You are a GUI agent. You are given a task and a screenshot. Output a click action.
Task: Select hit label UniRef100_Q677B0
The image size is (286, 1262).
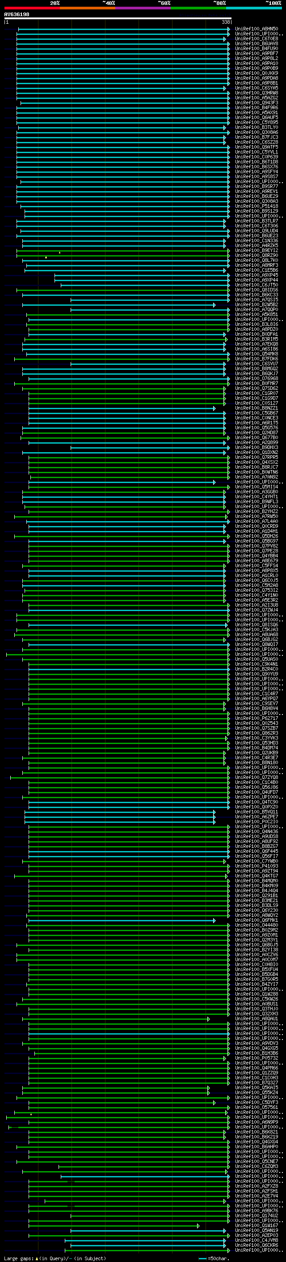pyautogui.click(x=257, y=437)
